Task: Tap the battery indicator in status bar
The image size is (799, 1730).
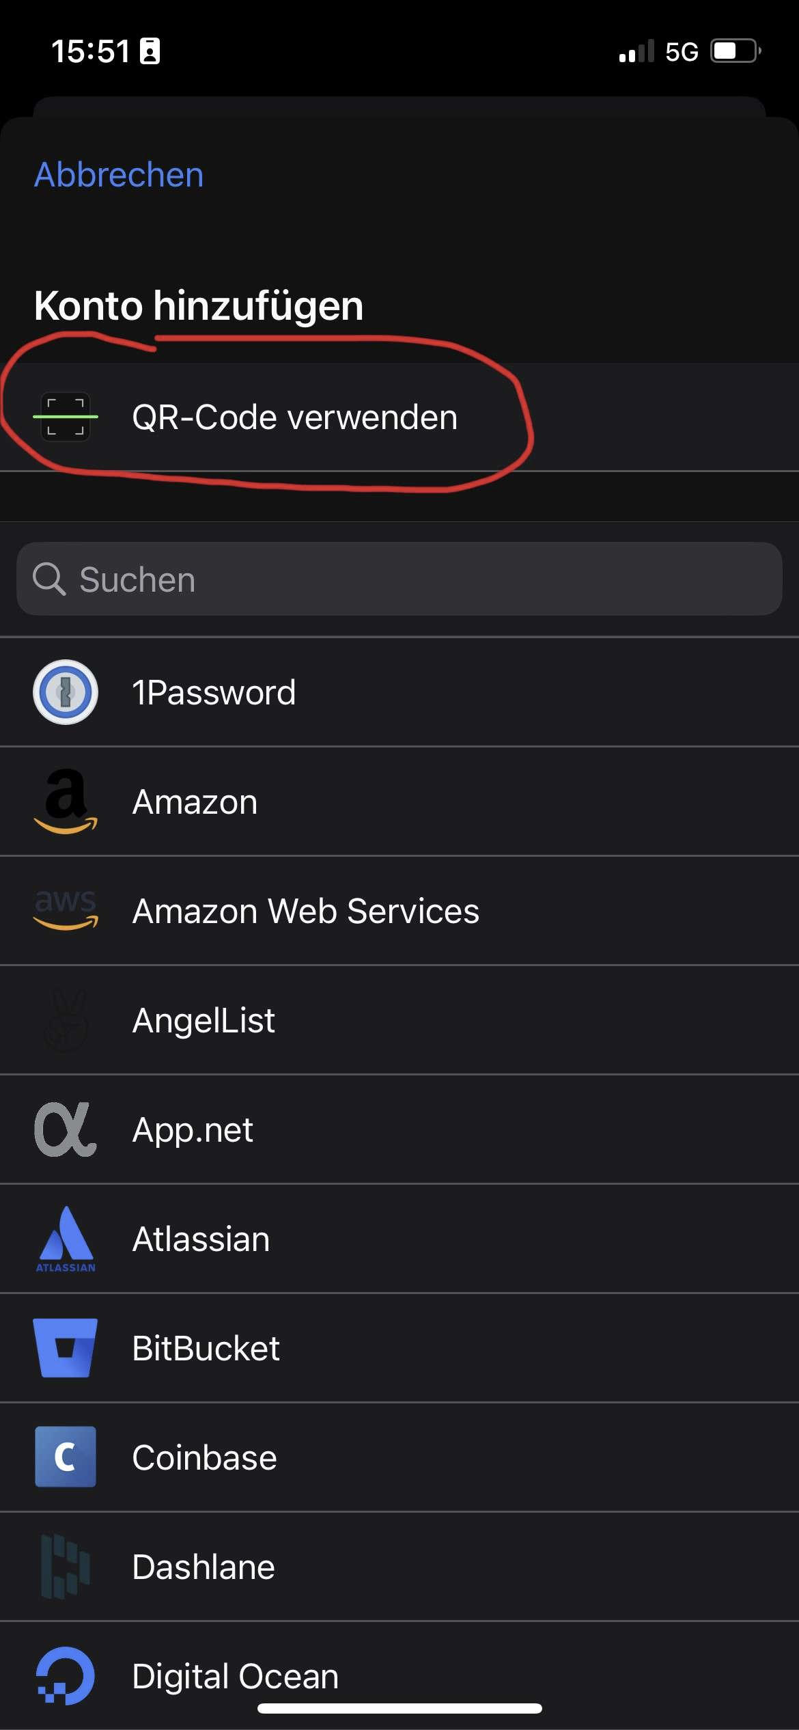Action: [735, 51]
